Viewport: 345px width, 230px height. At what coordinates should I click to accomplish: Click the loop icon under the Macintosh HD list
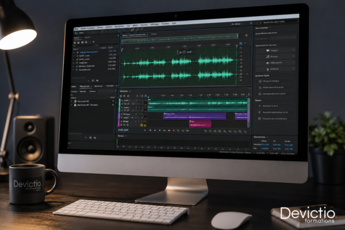point(90,137)
